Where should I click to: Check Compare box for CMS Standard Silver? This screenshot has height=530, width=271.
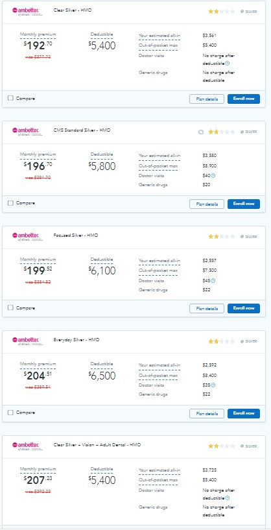[x=10, y=203]
